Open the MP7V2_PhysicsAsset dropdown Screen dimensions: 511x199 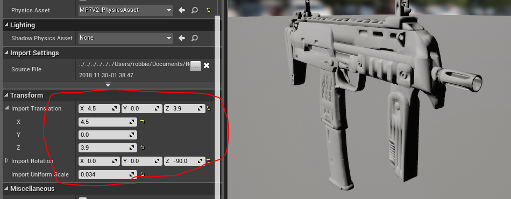pyautogui.click(x=125, y=10)
